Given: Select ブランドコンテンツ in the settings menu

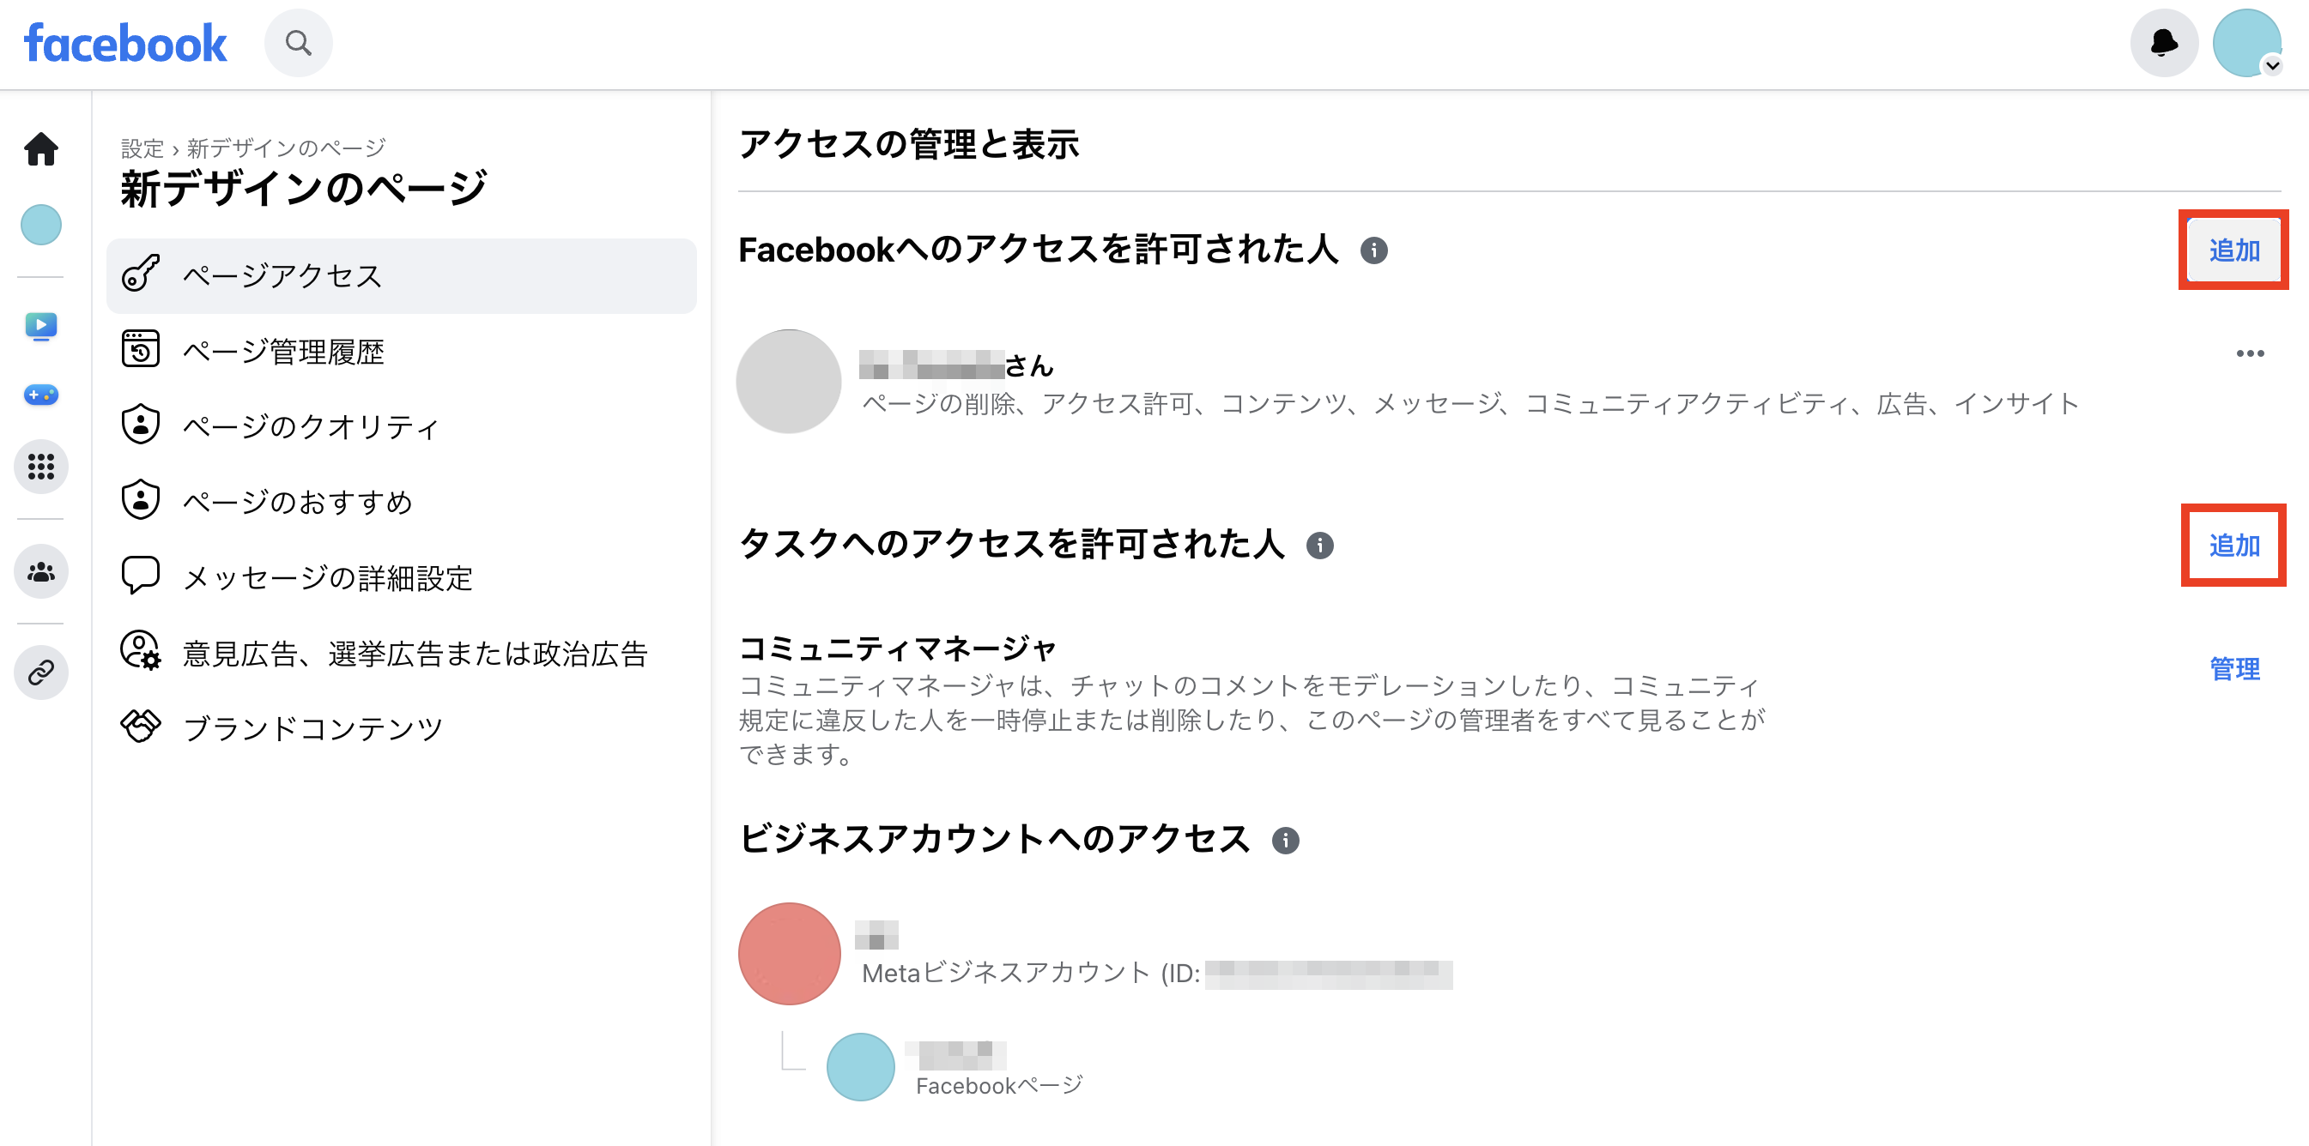Looking at the screenshot, I should 312,728.
